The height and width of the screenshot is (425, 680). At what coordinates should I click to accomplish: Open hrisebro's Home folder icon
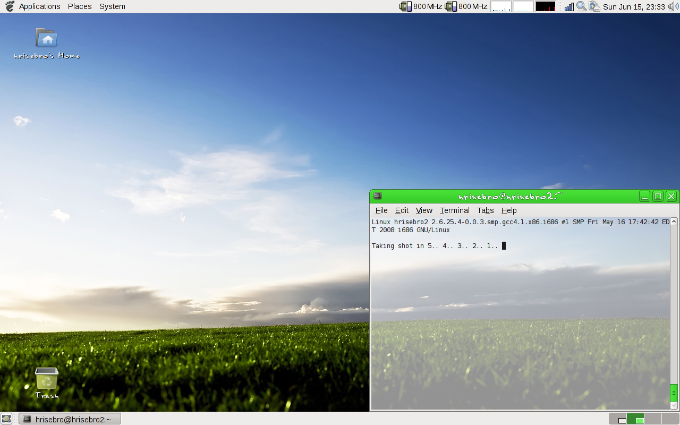pos(47,38)
